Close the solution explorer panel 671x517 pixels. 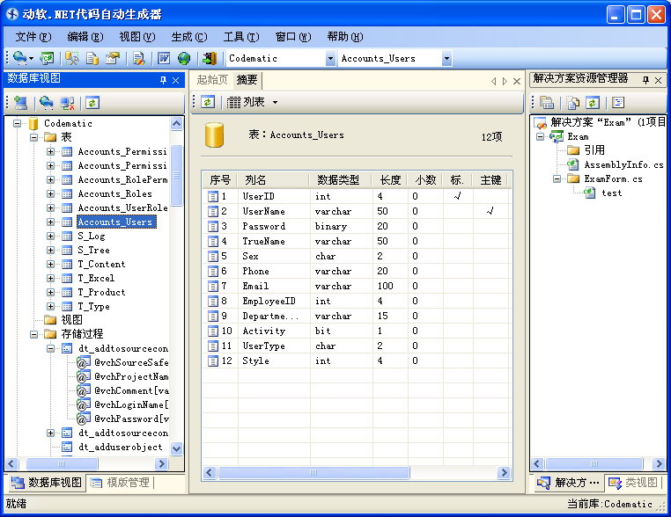(x=658, y=80)
